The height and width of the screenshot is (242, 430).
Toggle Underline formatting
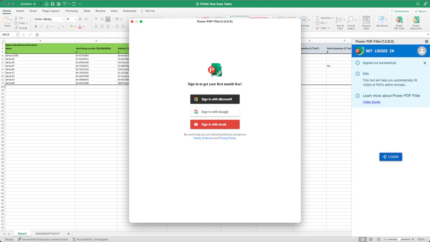pyautogui.click(x=48, y=27)
